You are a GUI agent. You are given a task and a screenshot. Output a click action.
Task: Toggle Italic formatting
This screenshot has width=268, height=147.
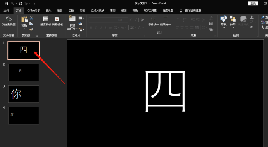tap(96, 27)
